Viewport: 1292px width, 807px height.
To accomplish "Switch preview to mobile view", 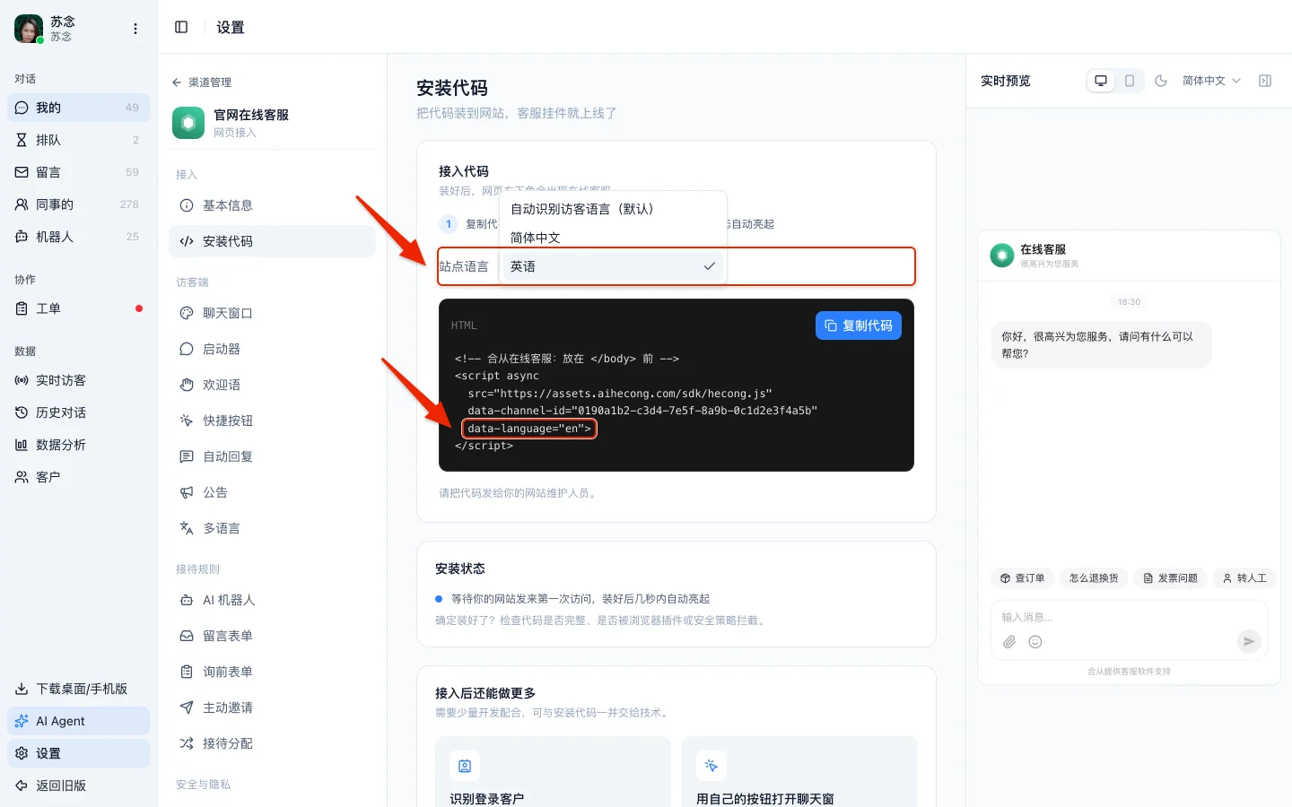I will tap(1130, 81).
